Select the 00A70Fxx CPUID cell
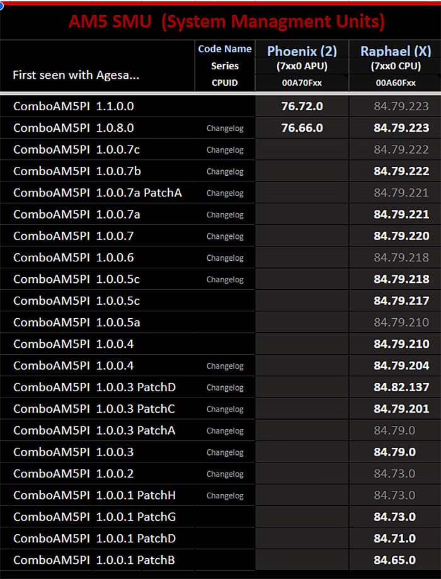This screenshot has width=441, height=579. (302, 83)
